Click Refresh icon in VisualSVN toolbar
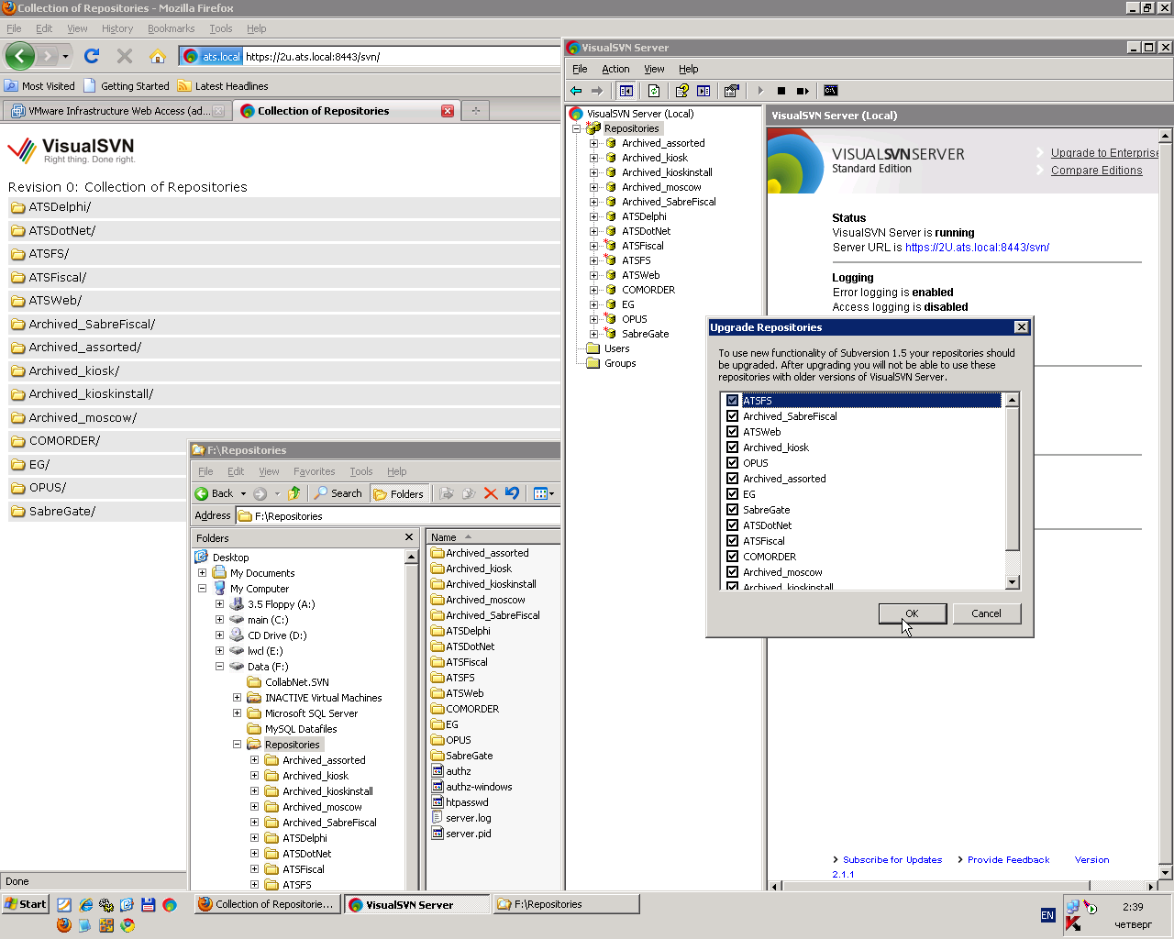The width and height of the screenshot is (1174, 939). [654, 91]
